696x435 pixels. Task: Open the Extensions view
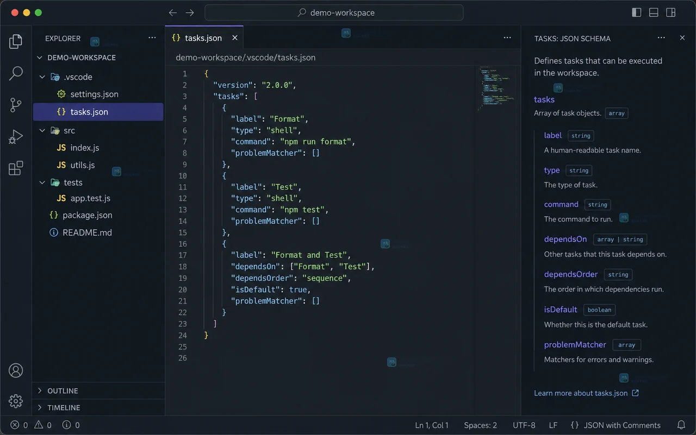tap(16, 168)
